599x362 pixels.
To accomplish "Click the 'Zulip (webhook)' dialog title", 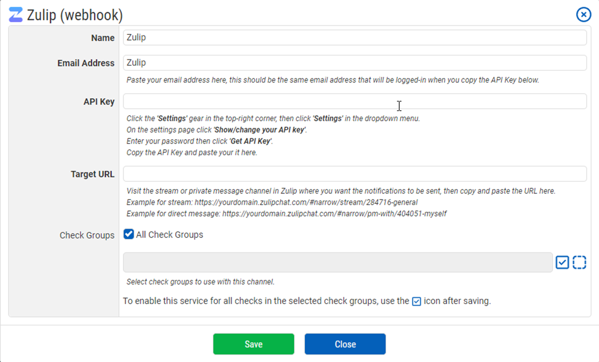I will [x=74, y=15].
